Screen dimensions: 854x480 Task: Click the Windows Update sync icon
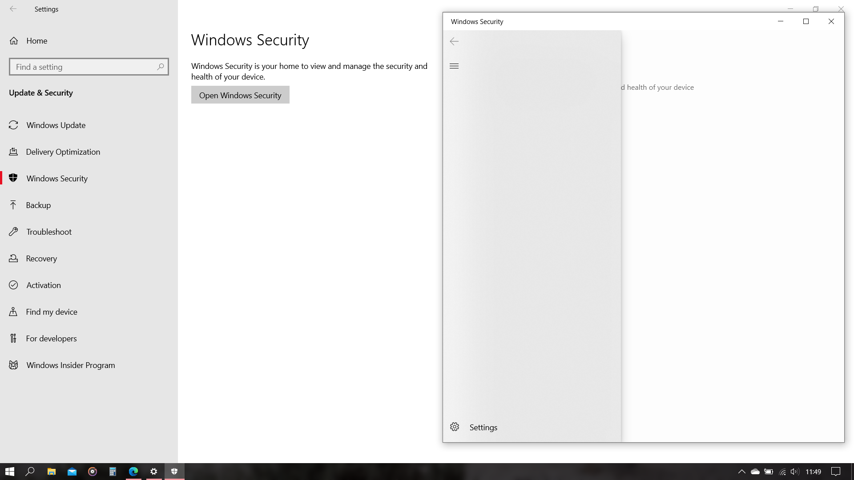13,125
